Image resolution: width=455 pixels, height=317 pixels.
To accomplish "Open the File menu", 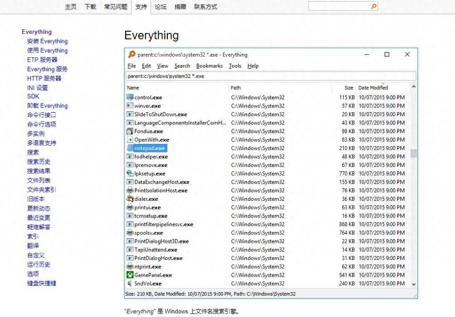I will click(x=132, y=66).
